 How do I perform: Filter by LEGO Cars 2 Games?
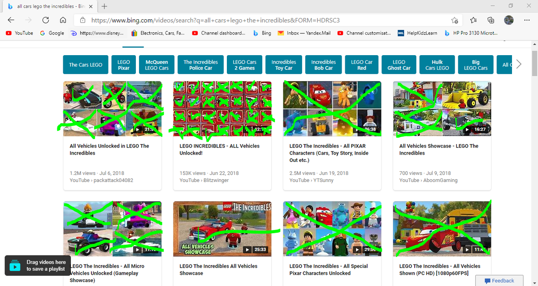245,65
